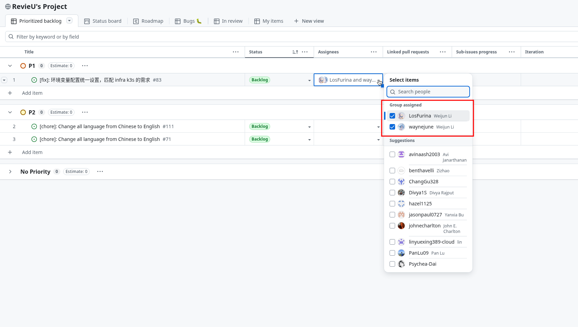The width and height of the screenshot is (578, 327).
Task: Open the Backlog status dropdown for issue #111
Action: pos(309,127)
